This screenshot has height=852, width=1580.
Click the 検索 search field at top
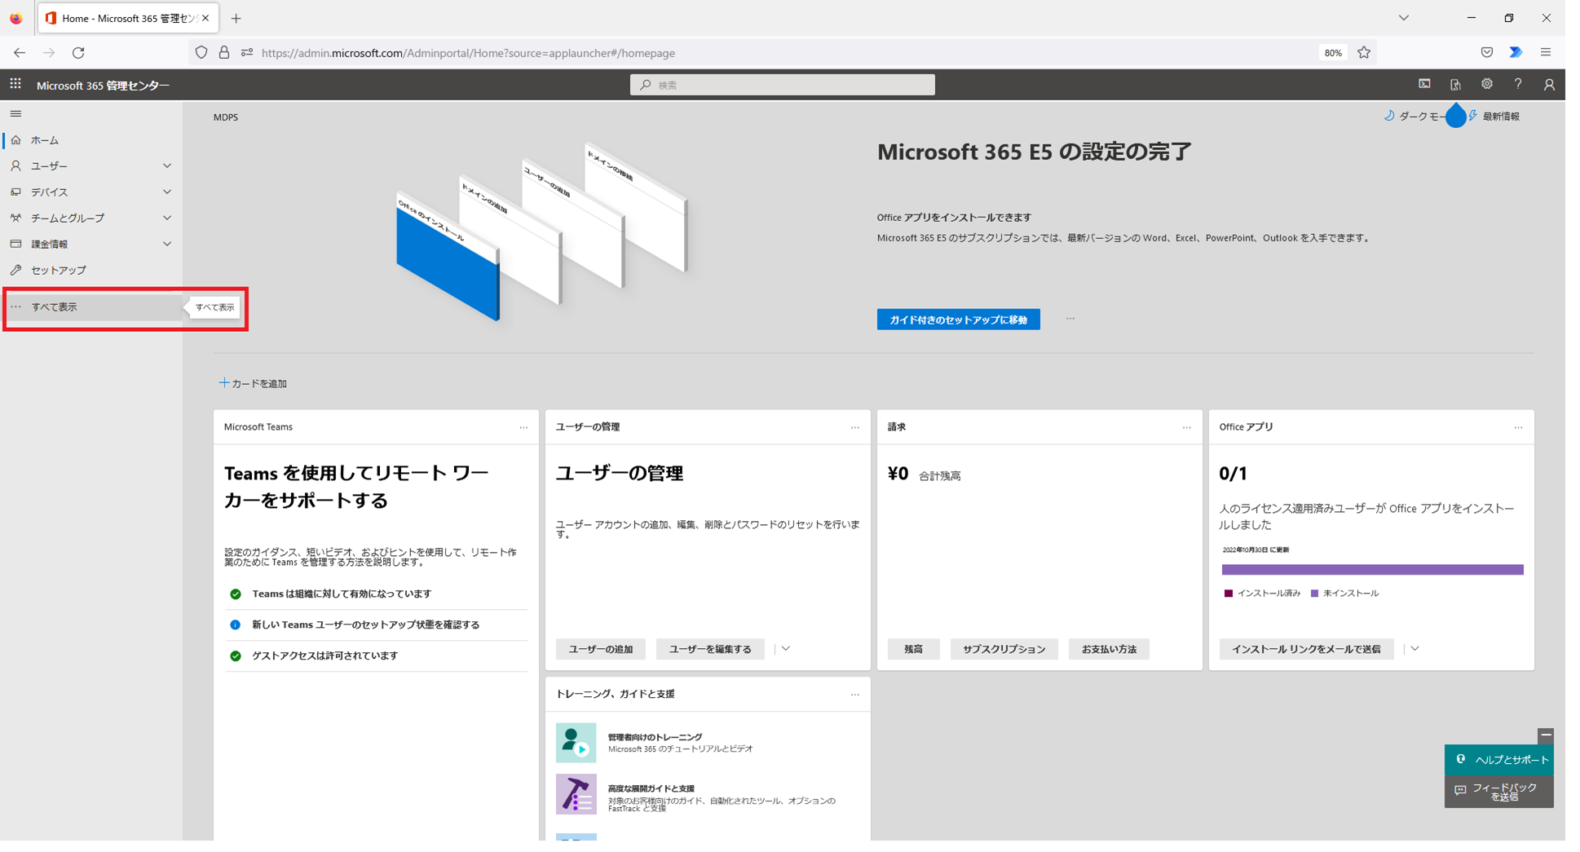coord(782,84)
